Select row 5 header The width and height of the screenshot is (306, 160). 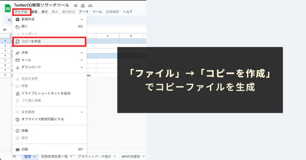click(x=5, y=60)
